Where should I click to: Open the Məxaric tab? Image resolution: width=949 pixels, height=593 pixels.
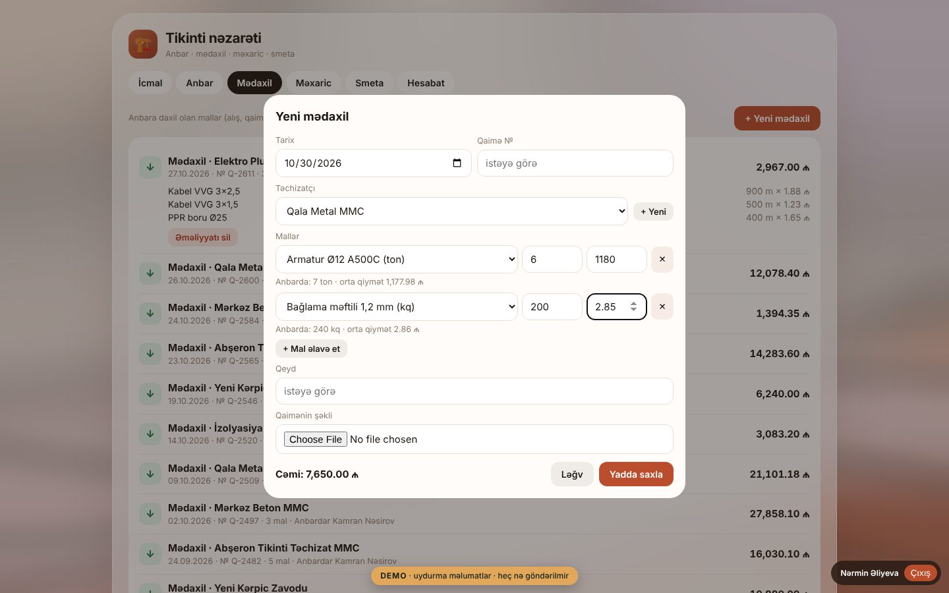(x=314, y=83)
